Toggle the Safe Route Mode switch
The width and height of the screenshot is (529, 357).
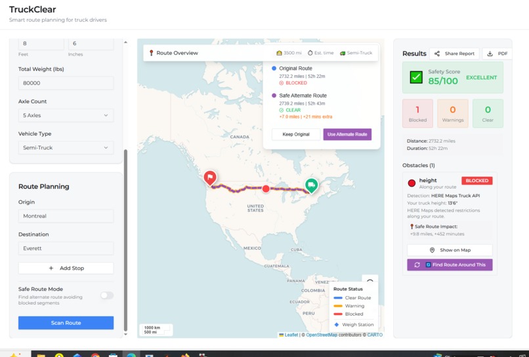click(x=107, y=295)
